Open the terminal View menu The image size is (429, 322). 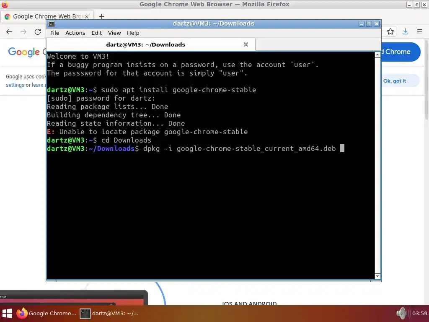click(x=114, y=33)
